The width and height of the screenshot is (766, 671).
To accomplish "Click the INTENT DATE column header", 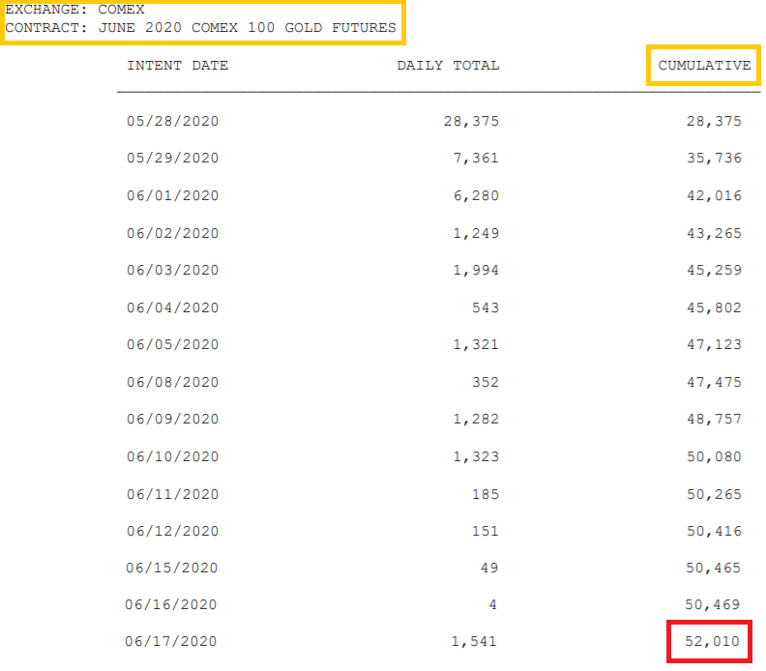I will pyautogui.click(x=177, y=66).
